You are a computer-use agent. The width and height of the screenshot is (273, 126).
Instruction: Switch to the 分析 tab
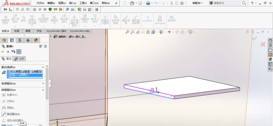point(19,59)
